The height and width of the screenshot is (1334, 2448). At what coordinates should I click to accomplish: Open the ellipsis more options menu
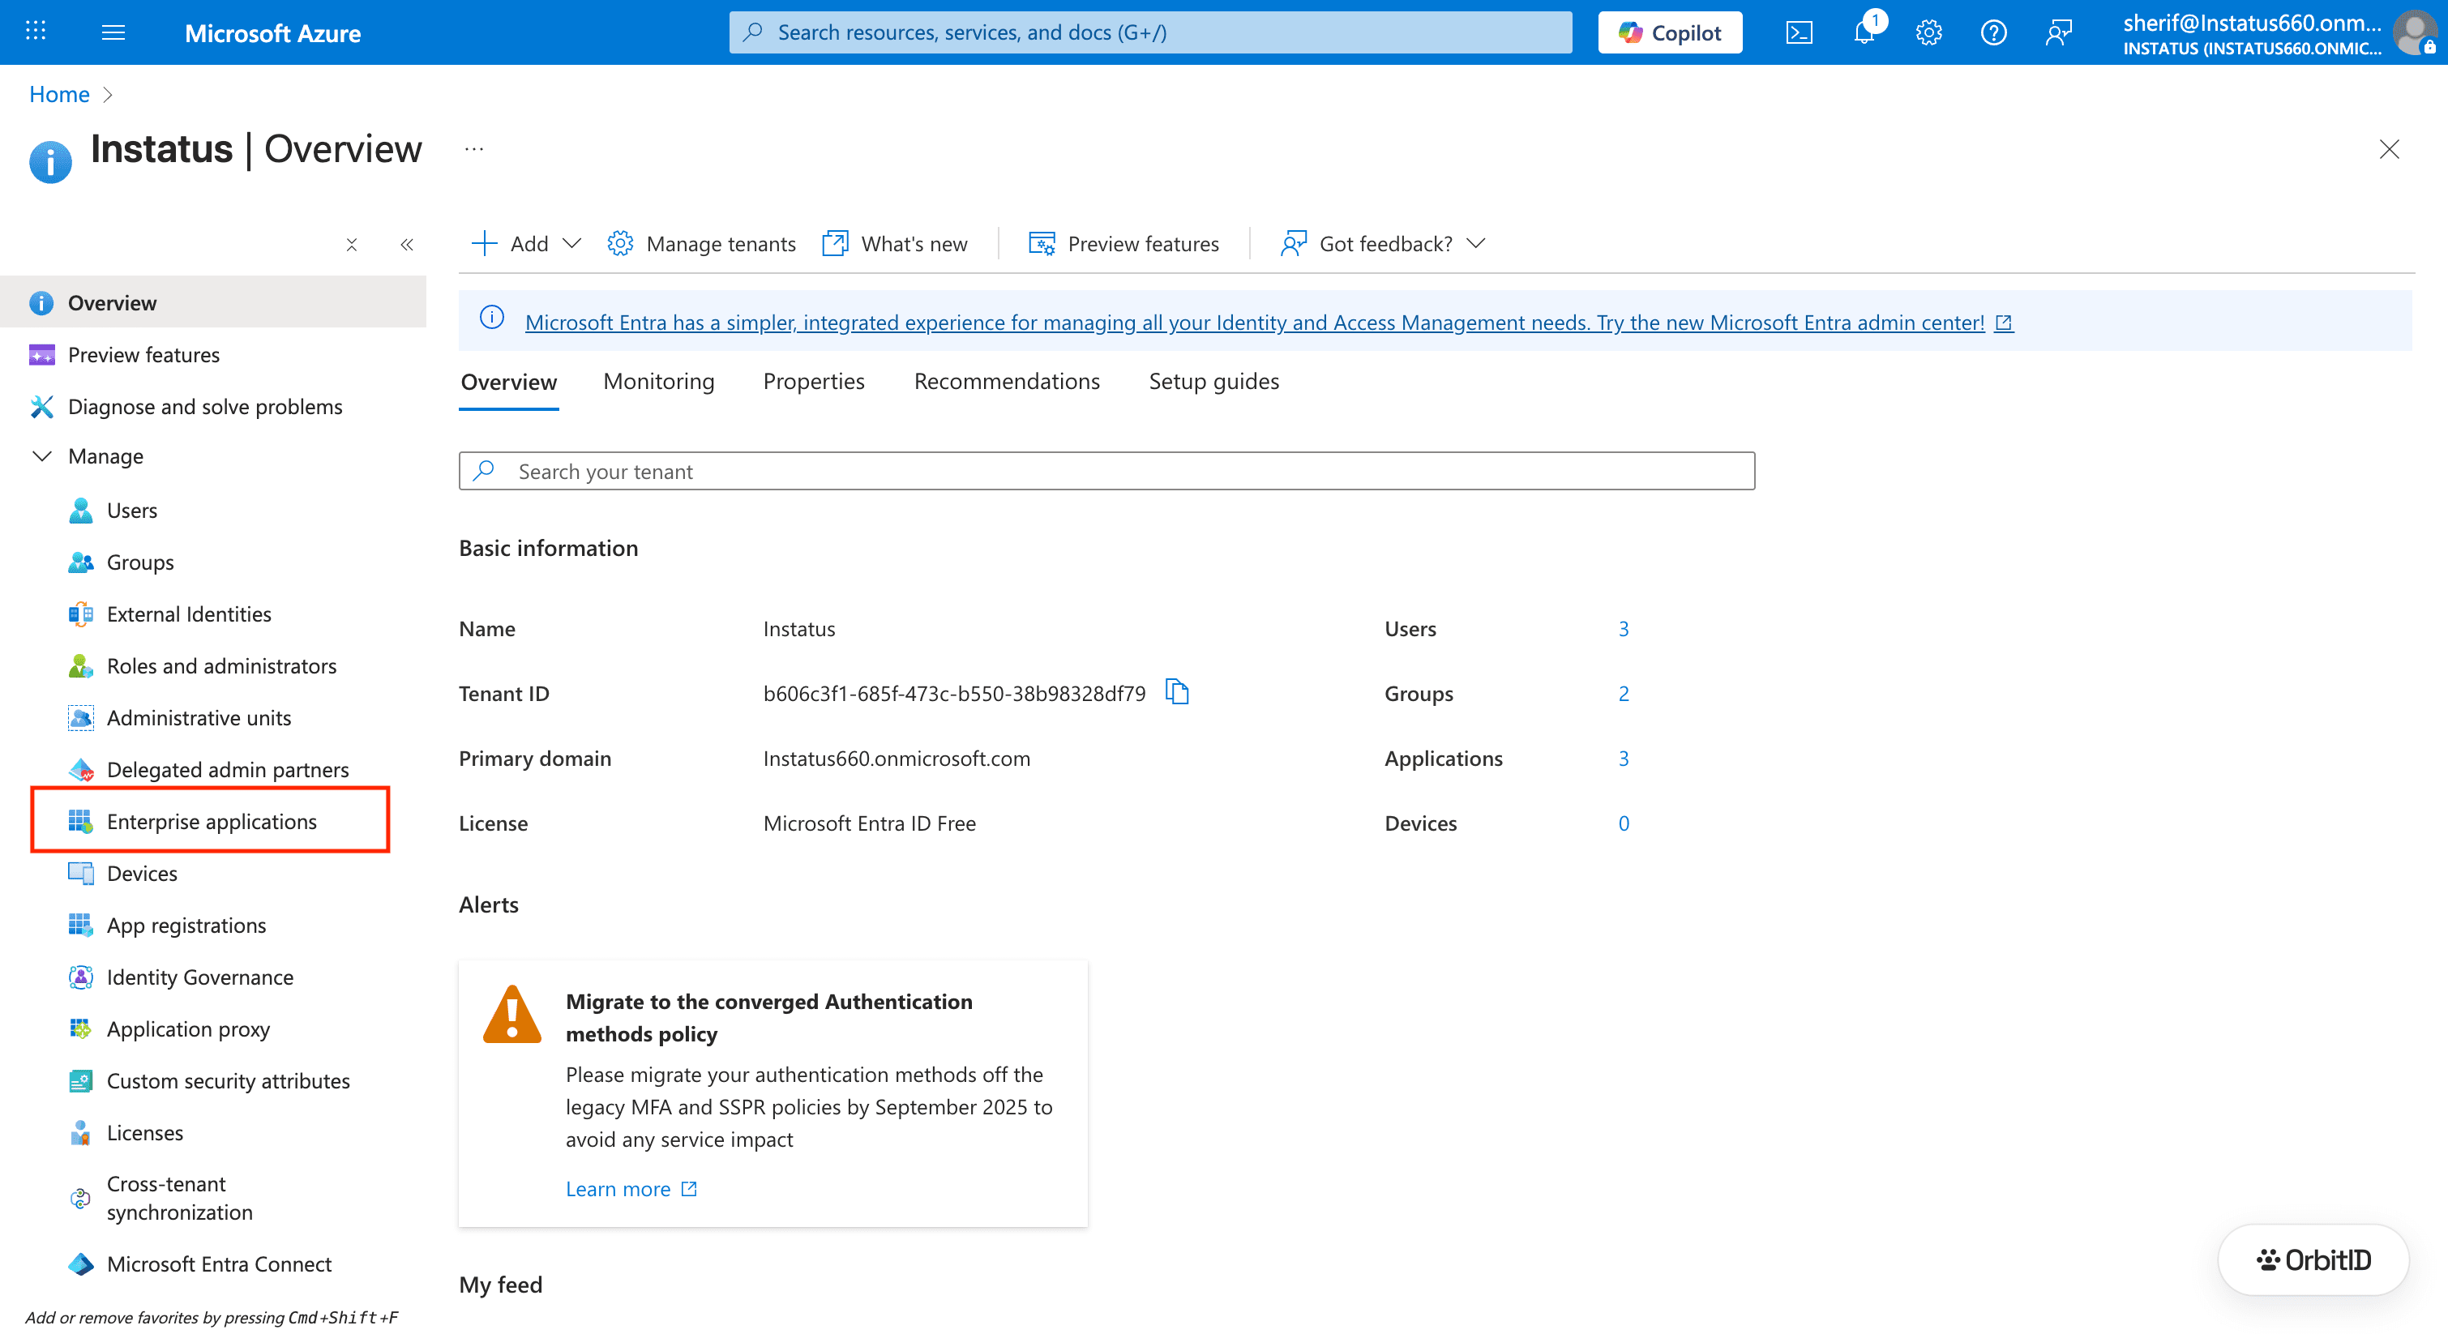pos(473,149)
